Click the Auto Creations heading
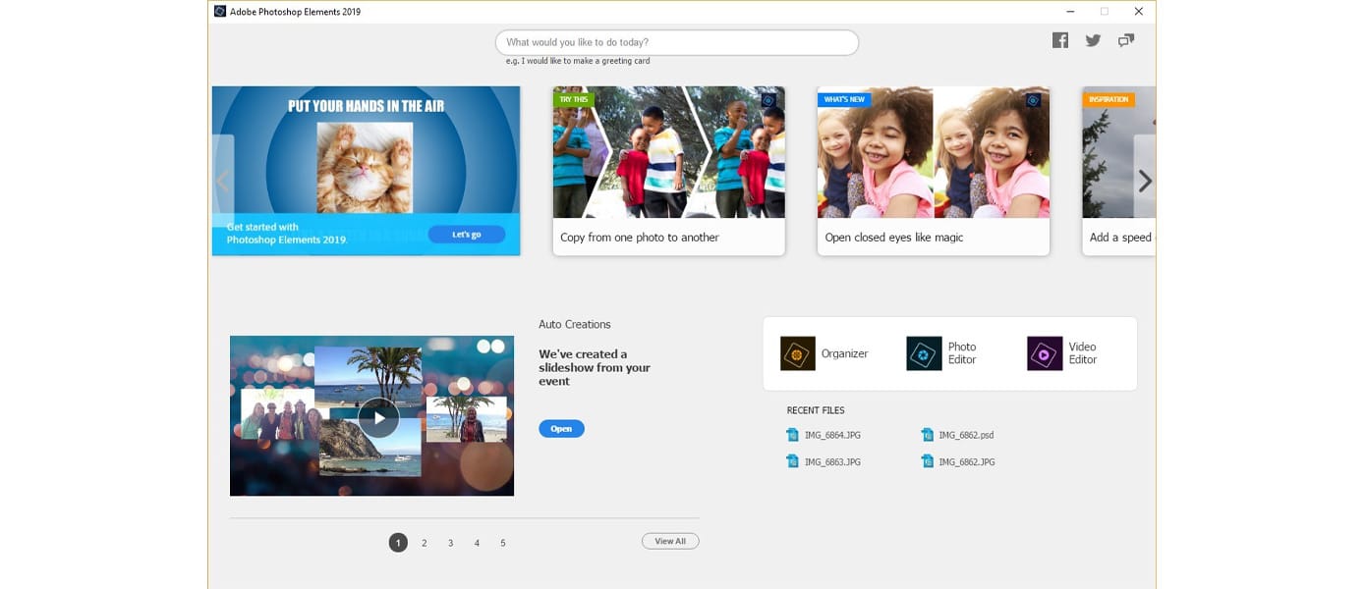 [575, 324]
